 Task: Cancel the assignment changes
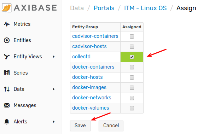[111, 126]
